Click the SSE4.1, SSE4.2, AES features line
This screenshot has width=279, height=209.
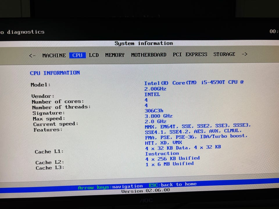pyautogui.click(x=193, y=131)
